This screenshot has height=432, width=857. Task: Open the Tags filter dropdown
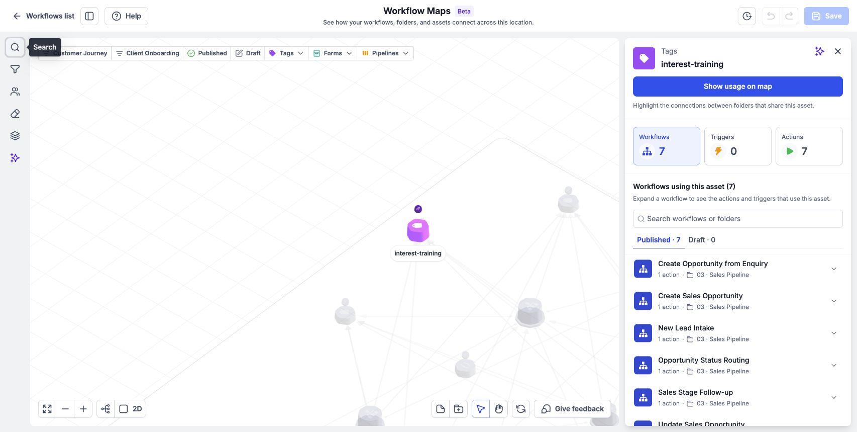(x=286, y=53)
